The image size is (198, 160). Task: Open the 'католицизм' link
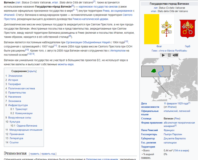tap(170, 143)
